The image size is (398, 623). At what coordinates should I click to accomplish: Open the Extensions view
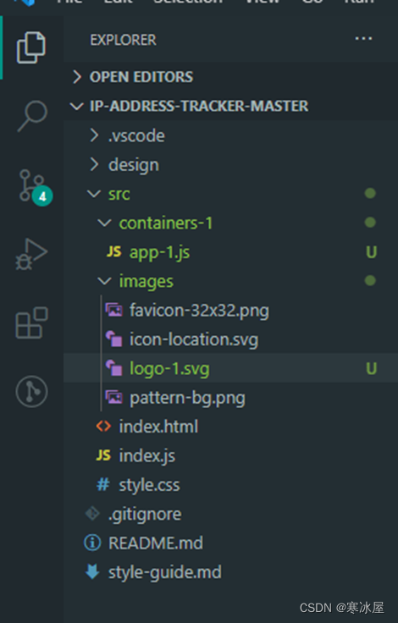click(31, 323)
